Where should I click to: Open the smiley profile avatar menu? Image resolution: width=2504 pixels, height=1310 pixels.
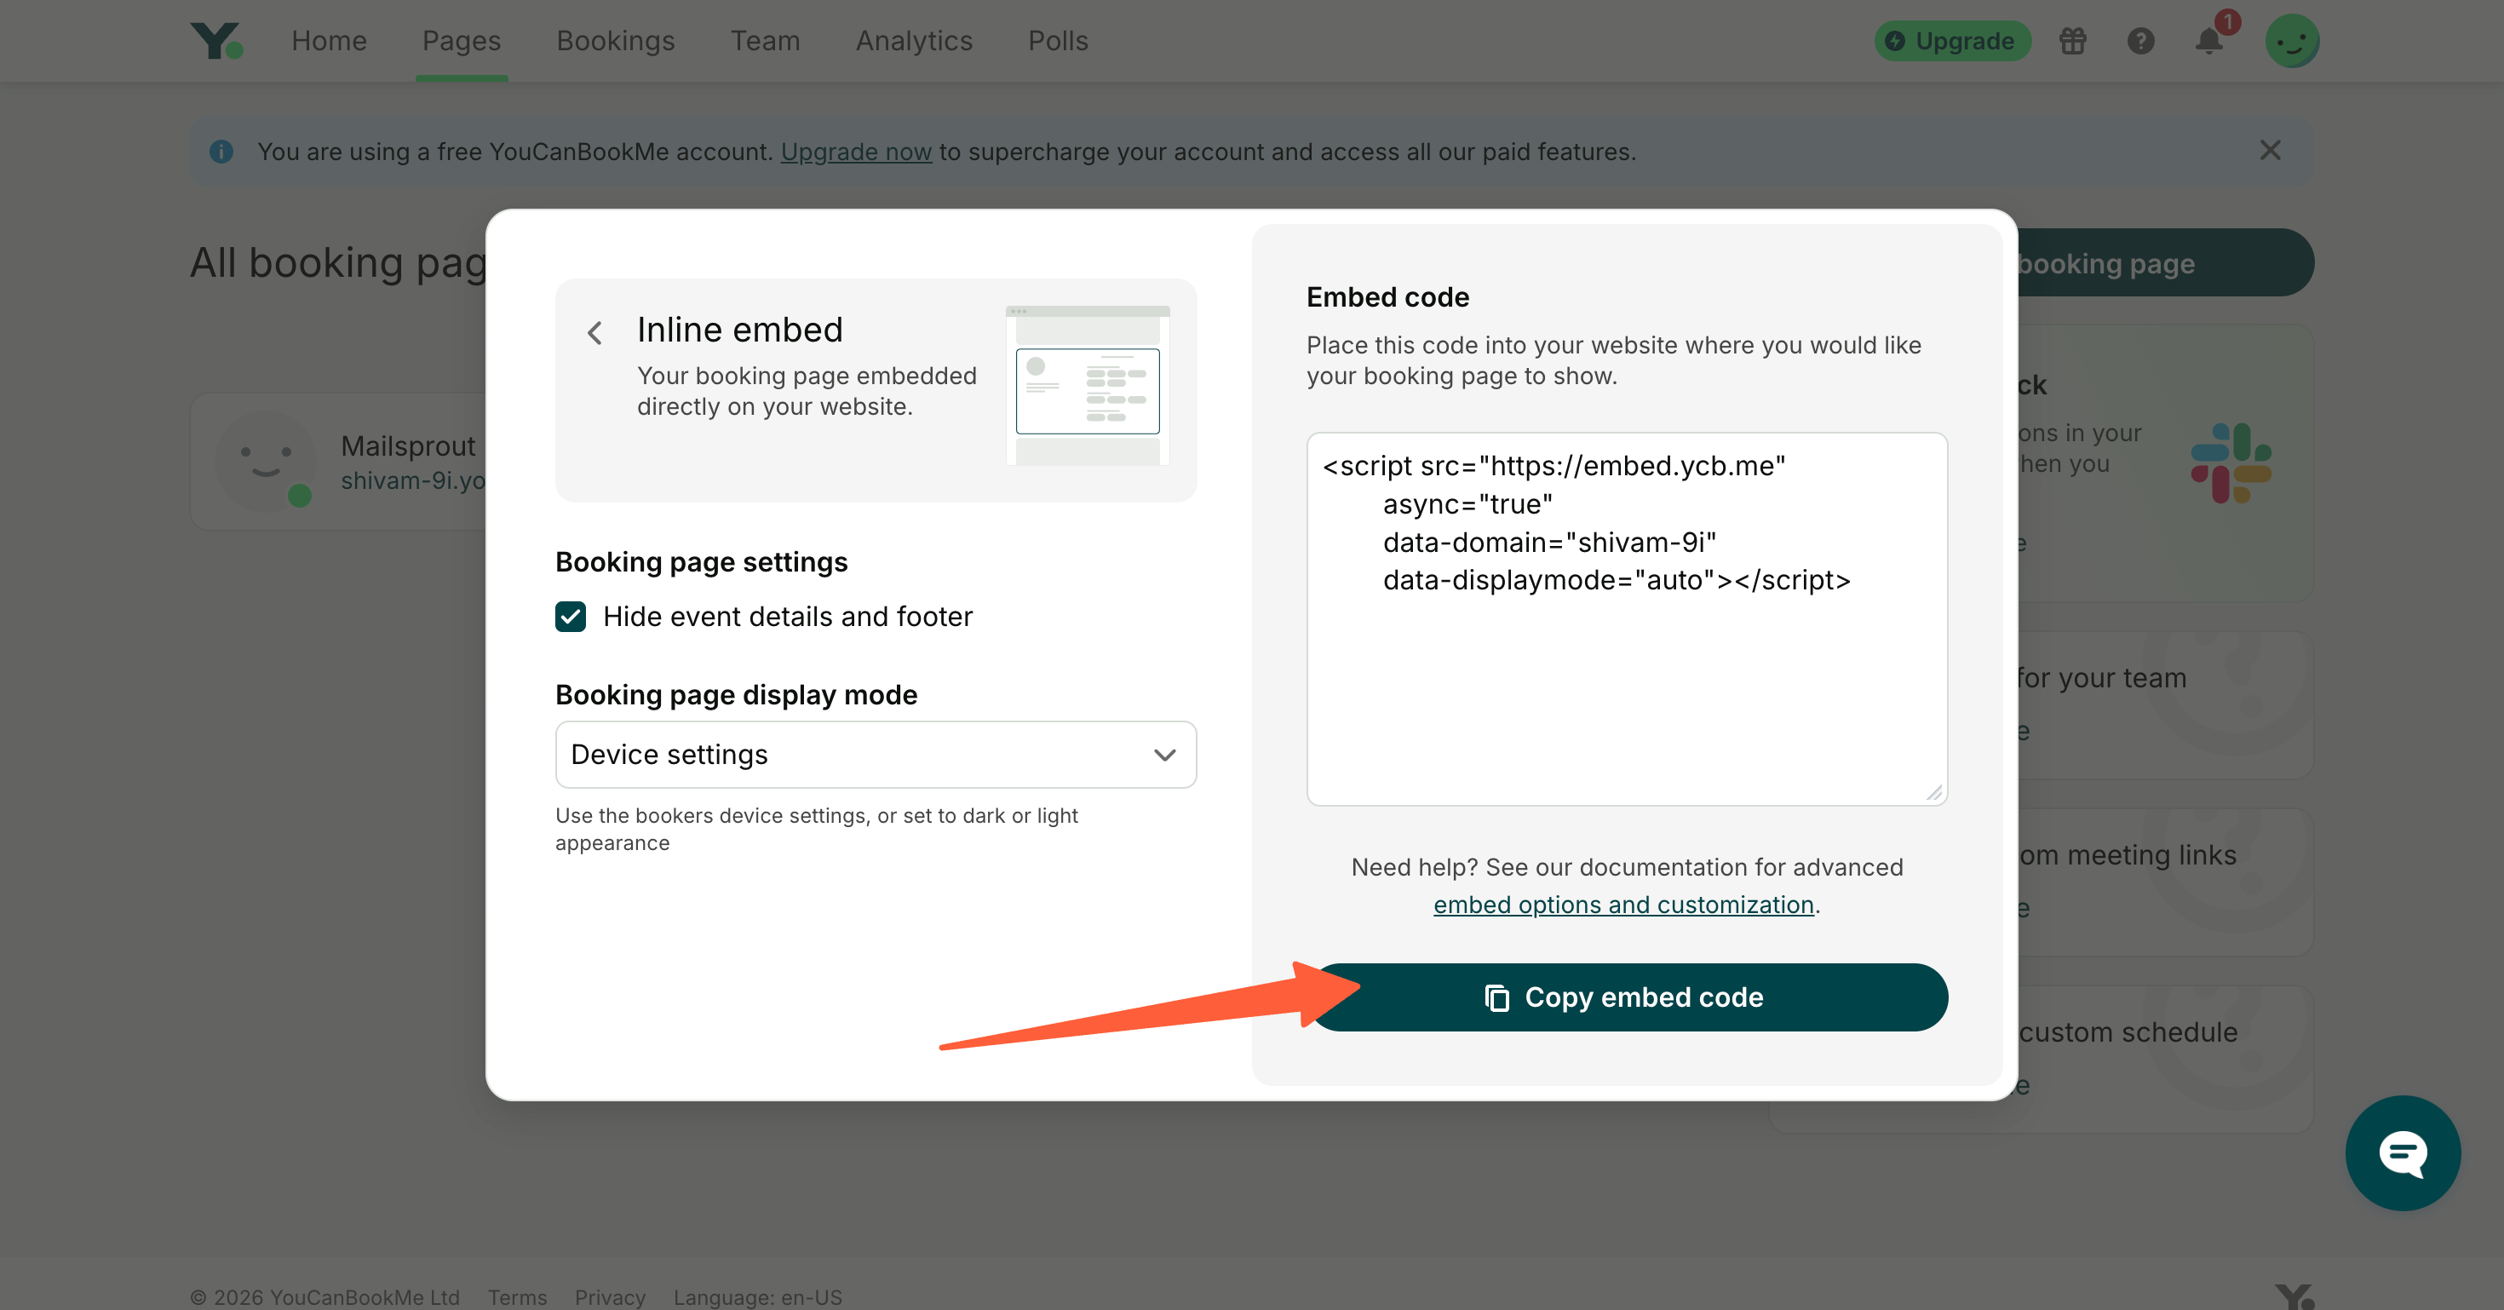coord(2292,41)
